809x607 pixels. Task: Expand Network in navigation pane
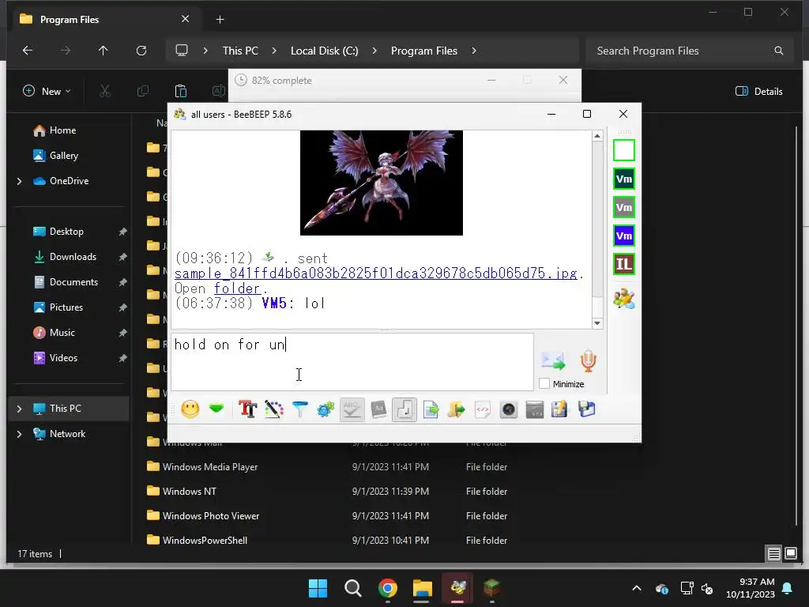[19, 434]
